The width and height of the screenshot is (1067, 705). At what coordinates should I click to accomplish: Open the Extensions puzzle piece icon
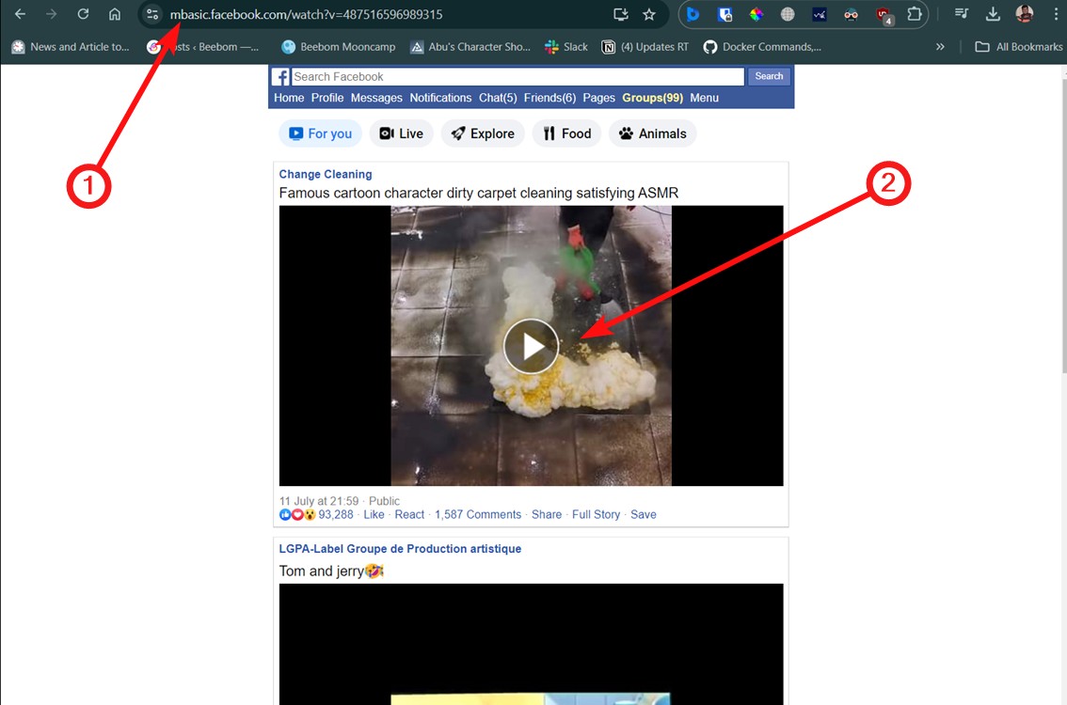tap(914, 15)
